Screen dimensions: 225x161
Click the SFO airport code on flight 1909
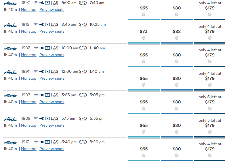click(83, 118)
